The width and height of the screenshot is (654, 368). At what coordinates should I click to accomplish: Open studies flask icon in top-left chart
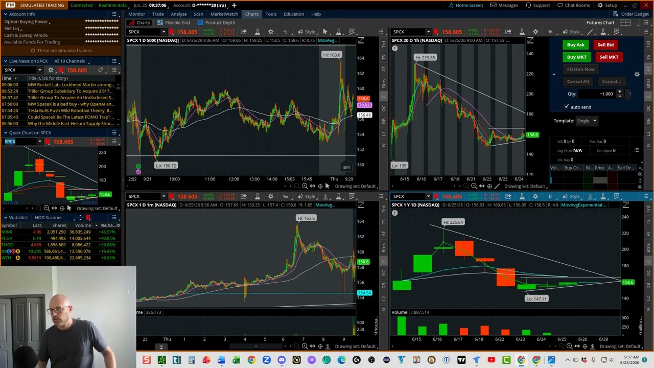[257, 32]
